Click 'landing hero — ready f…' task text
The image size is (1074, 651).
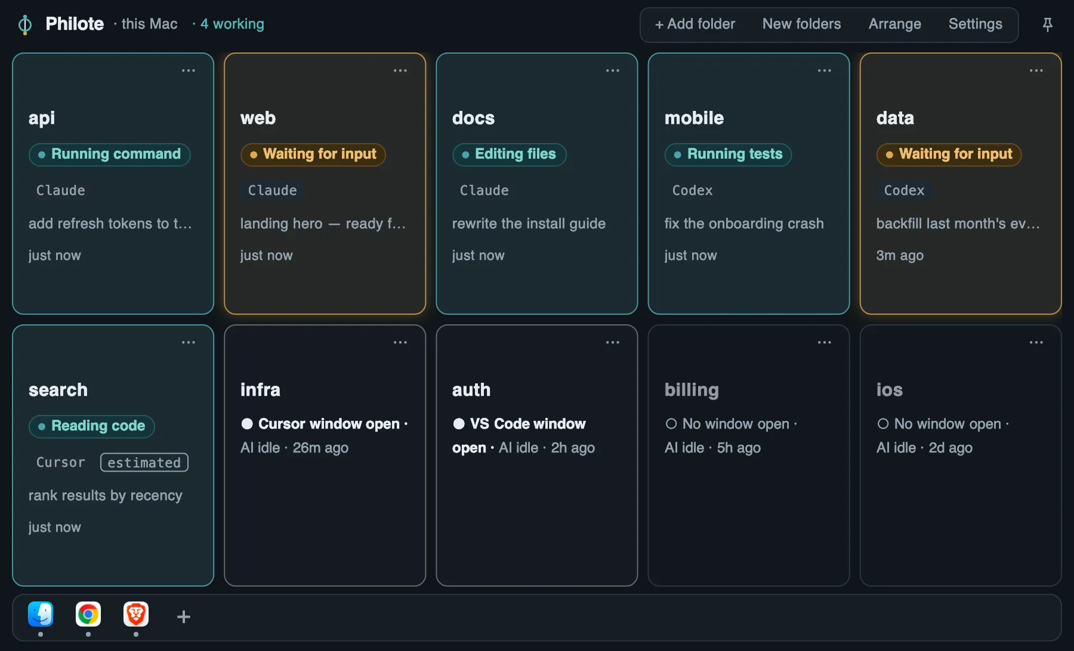[323, 224]
